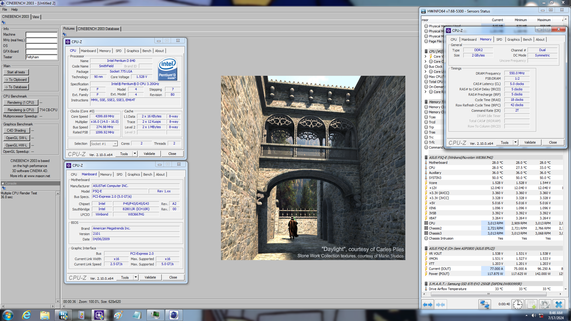Switch to Cinebench globe taskbar icon
This screenshot has height=321, width=571.
click(174, 315)
